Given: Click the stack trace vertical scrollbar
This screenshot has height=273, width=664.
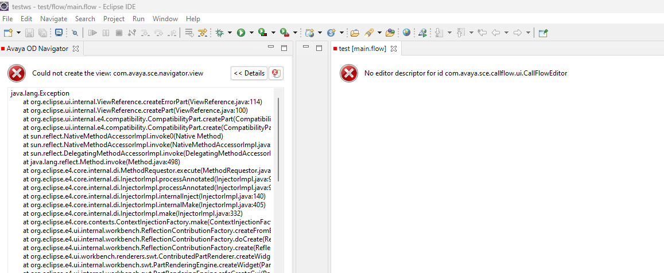Looking at the screenshot, I should (278, 140).
